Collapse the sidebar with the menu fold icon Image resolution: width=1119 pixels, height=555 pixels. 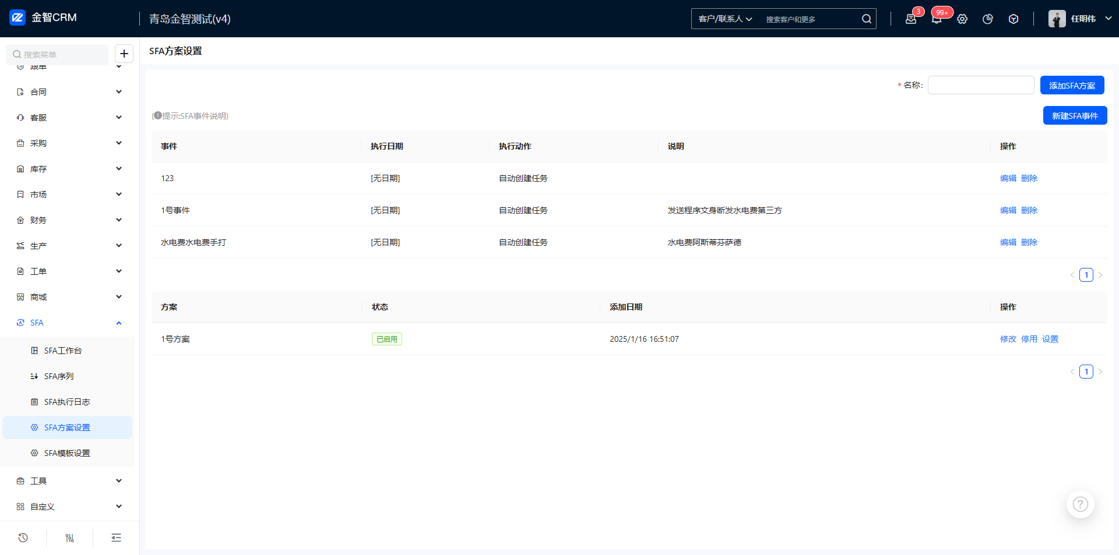[116, 538]
